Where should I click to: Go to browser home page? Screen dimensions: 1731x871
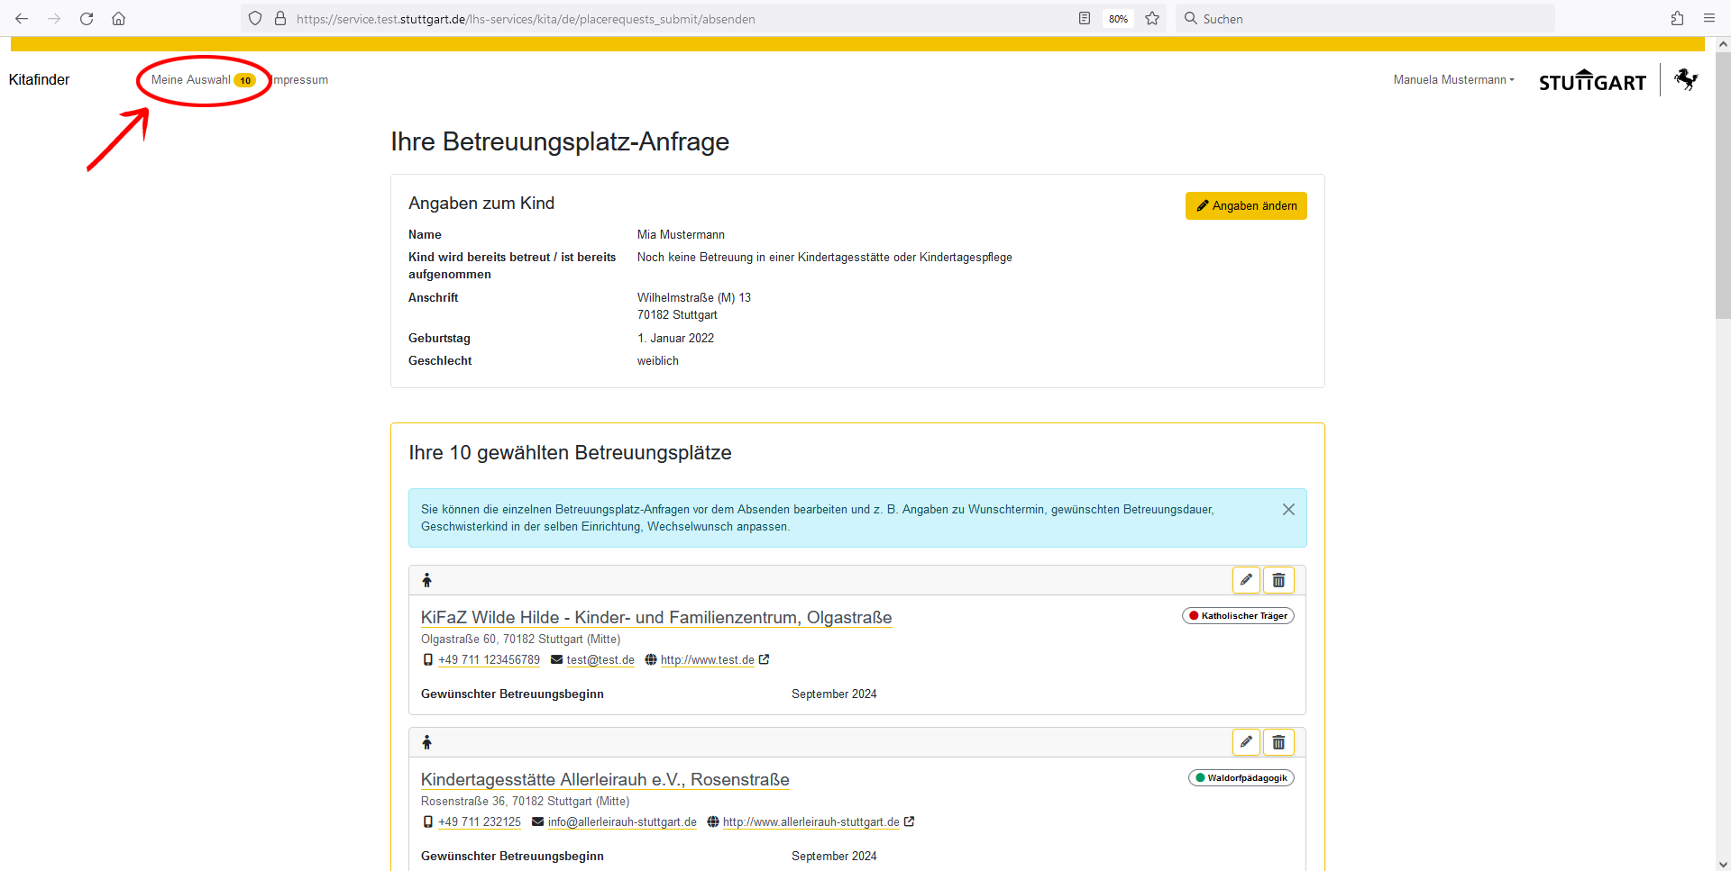pyautogui.click(x=118, y=19)
